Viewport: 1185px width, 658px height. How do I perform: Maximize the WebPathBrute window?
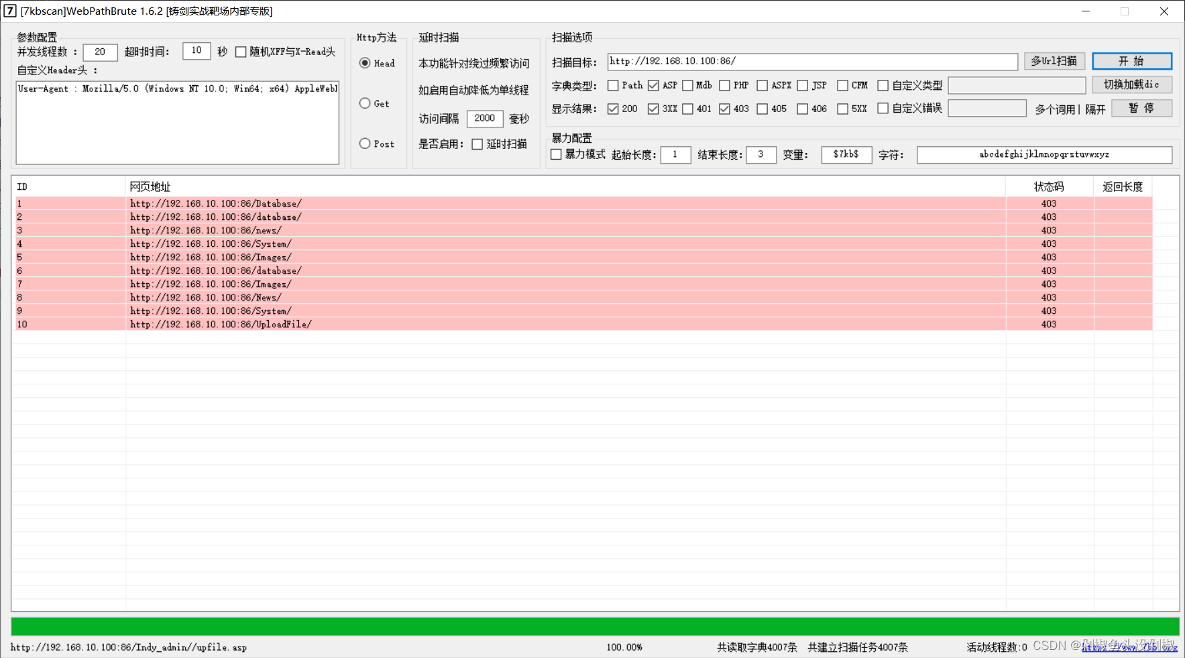[x=1125, y=11]
